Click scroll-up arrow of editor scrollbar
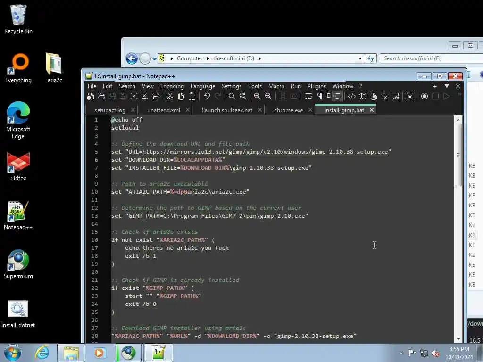 click(458, 120)
